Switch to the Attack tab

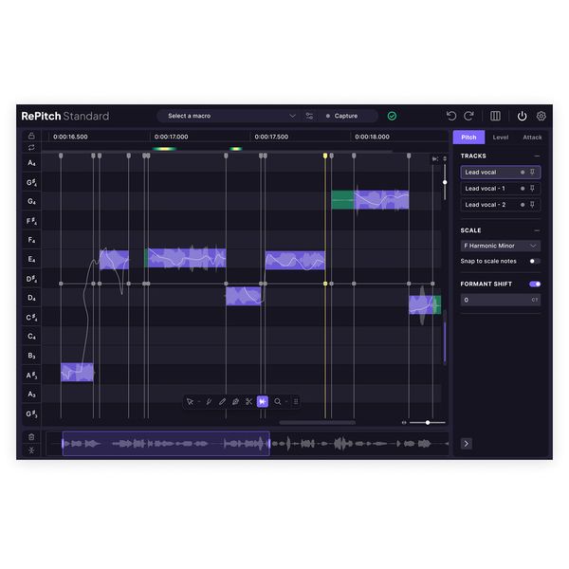coord(532,138)
